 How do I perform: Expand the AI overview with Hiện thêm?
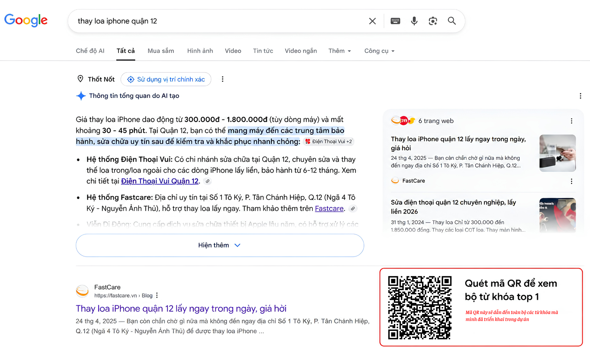click(220, 245)
